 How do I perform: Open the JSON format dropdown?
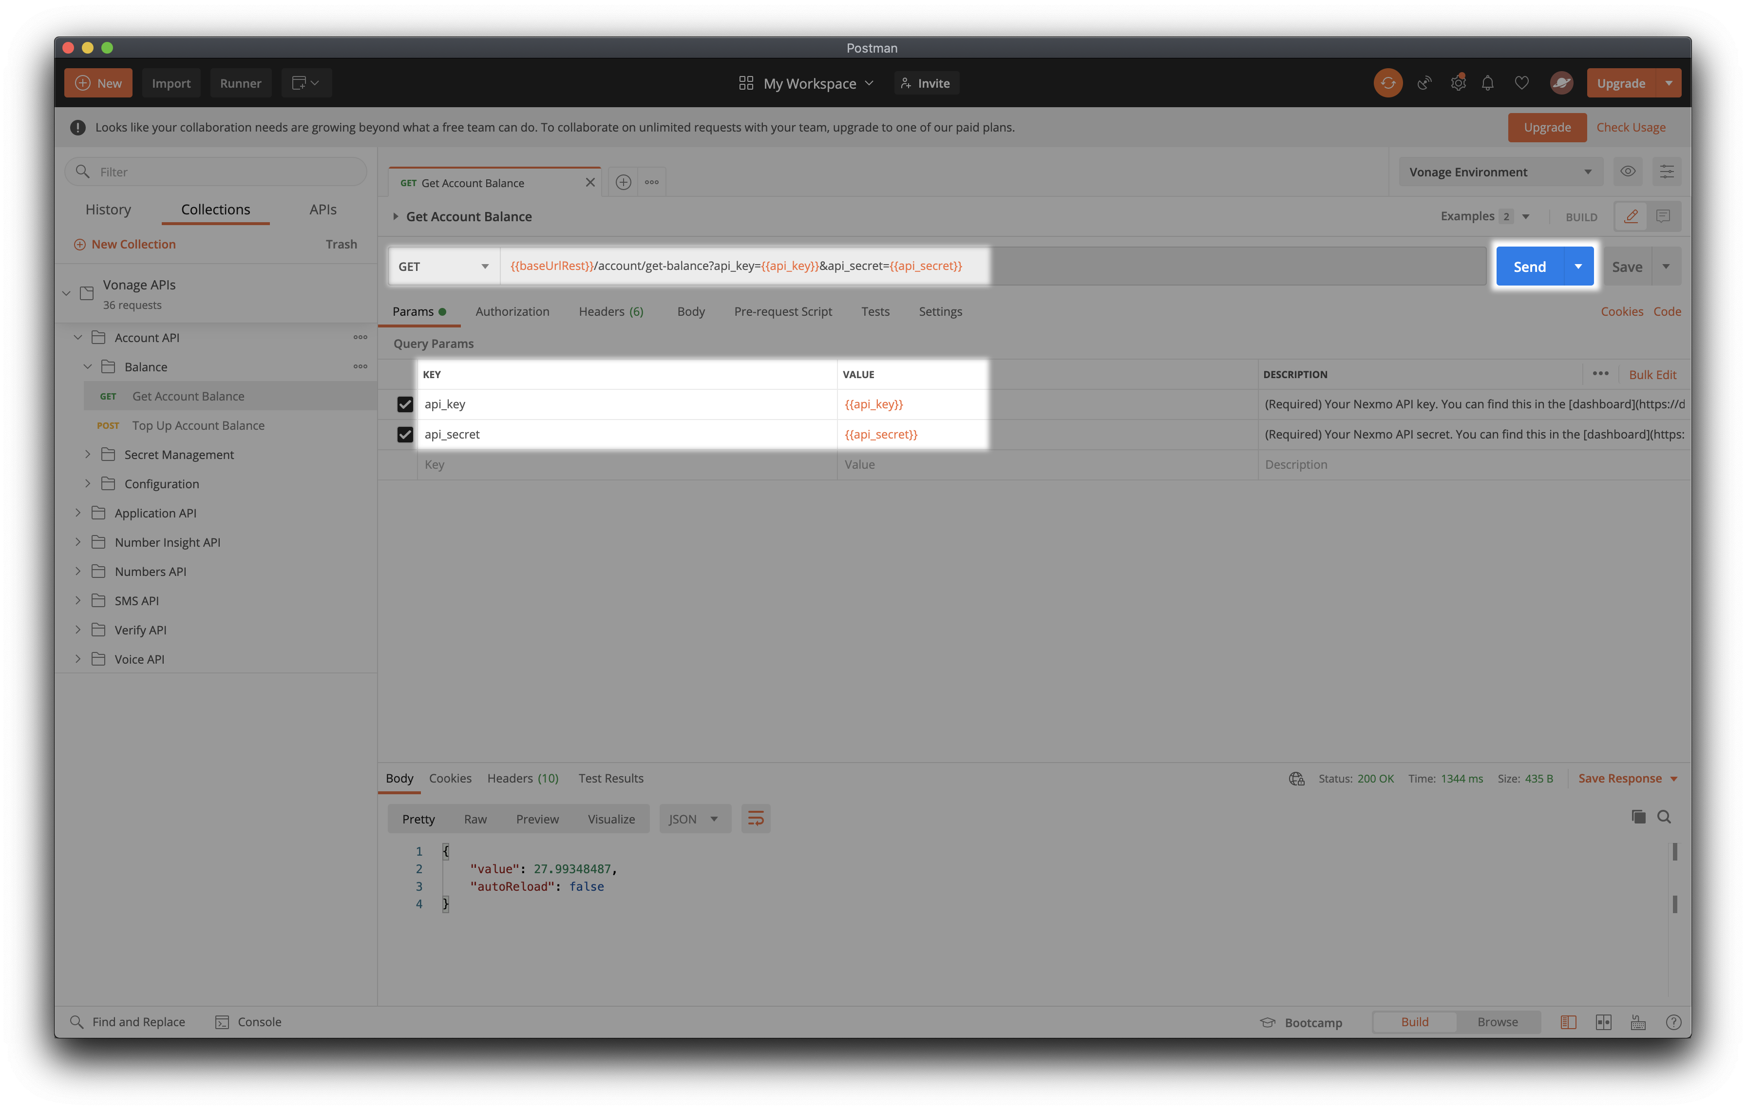coord(695,819)
